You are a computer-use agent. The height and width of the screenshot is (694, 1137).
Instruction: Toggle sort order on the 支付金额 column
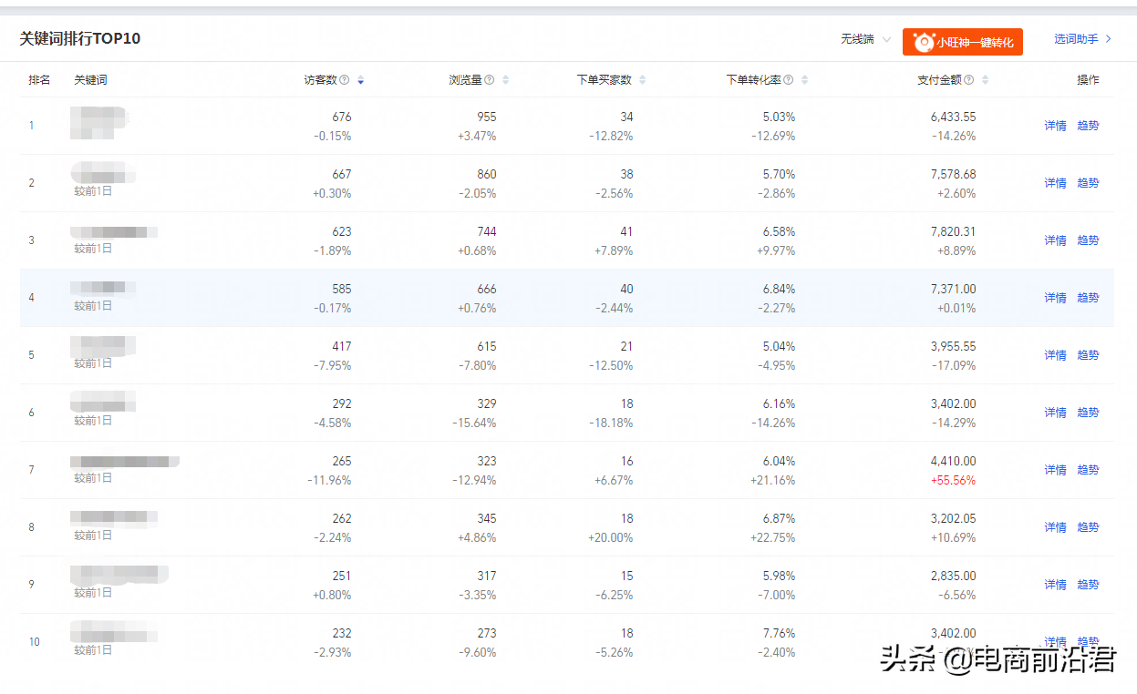tap(987, 79)
